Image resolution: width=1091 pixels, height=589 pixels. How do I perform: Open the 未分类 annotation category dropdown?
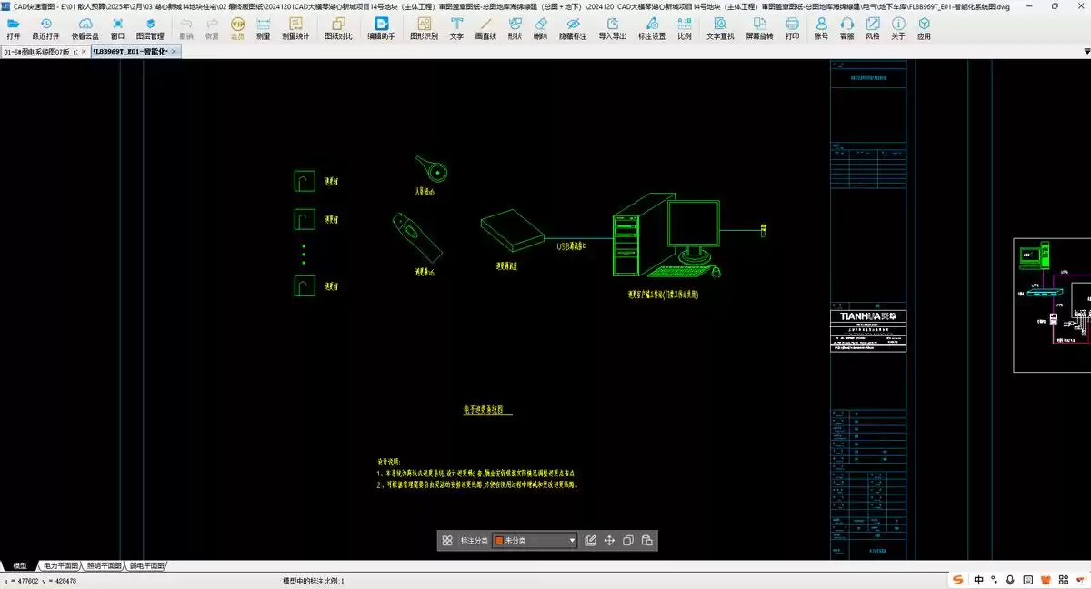535,540
